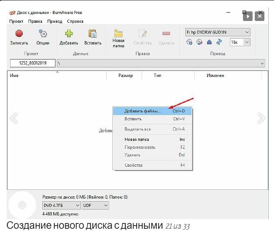Choose Новая папка in the context menu

(x=153, y=140)
